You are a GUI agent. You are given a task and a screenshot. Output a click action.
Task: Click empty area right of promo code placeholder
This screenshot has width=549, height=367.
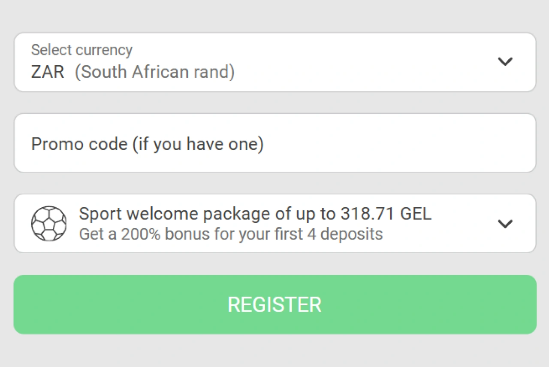399,143
